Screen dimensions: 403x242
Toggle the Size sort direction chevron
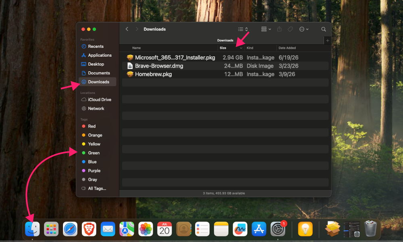(241, 48)
